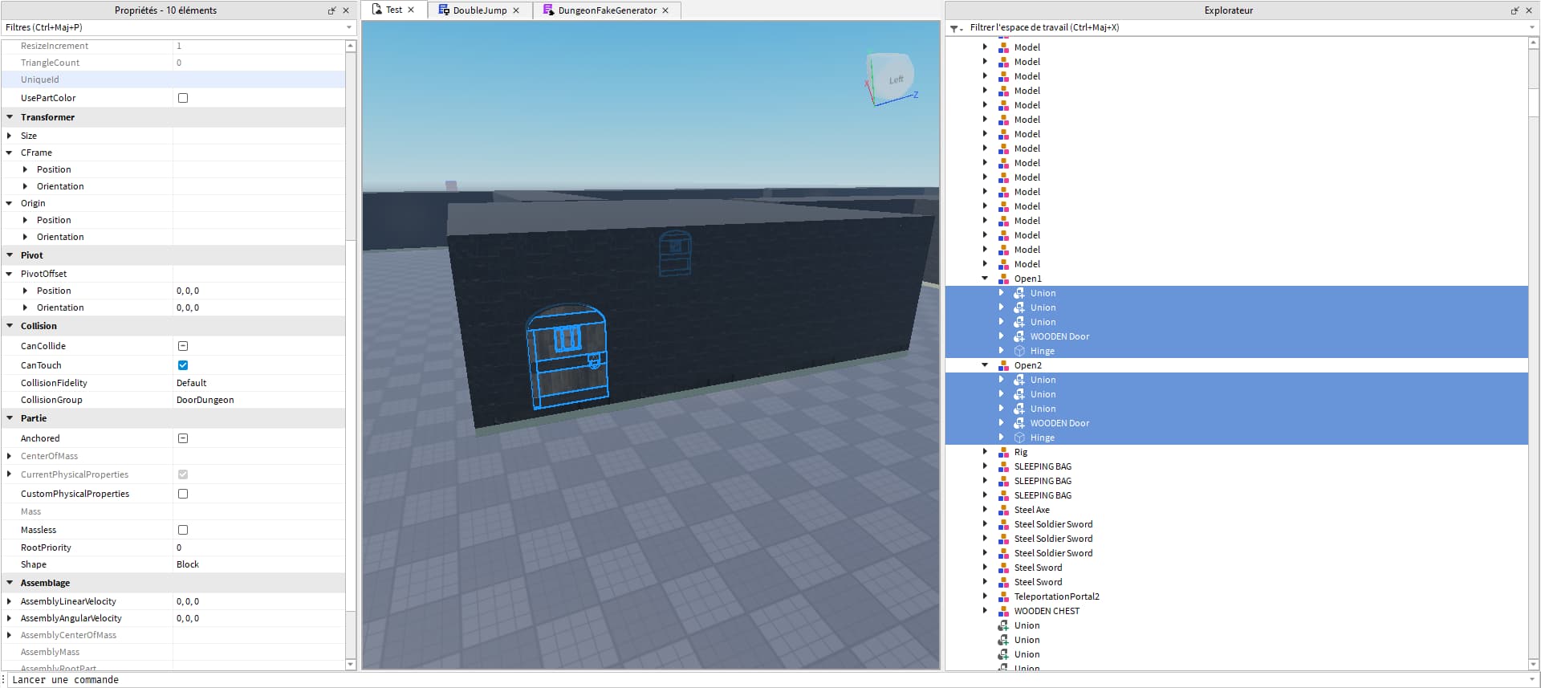Enable the Massless checkbox

tap(183, 530)
